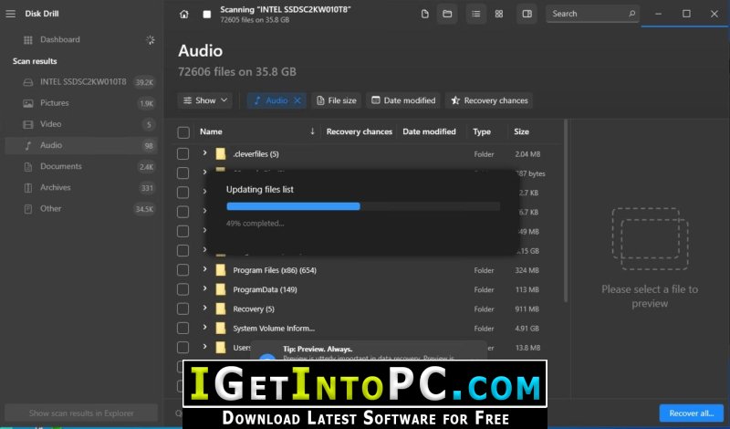Viewport: 730px width, 429px height.
Task: Sort by the Type column header
Action: (482, 131)
